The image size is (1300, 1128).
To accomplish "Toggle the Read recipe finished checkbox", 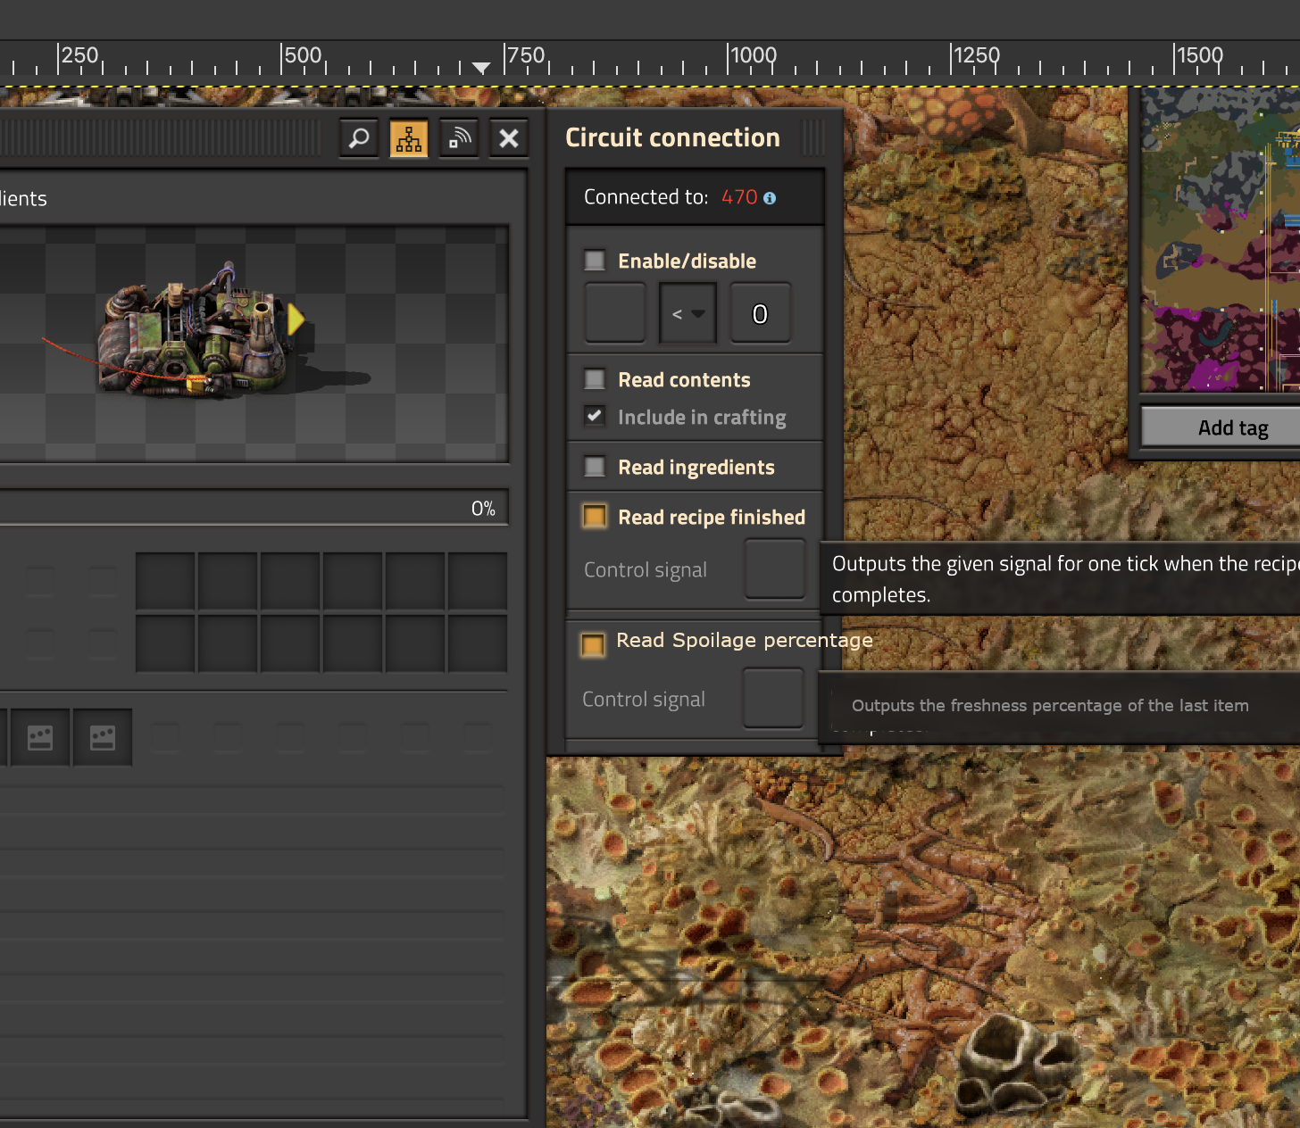I will 595,517.
